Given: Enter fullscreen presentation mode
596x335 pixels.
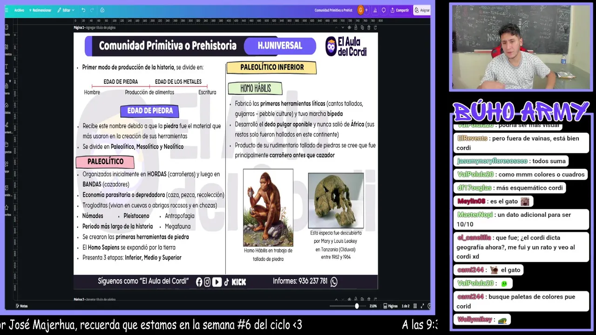Looking at the screenshot, I should [422, 306].
